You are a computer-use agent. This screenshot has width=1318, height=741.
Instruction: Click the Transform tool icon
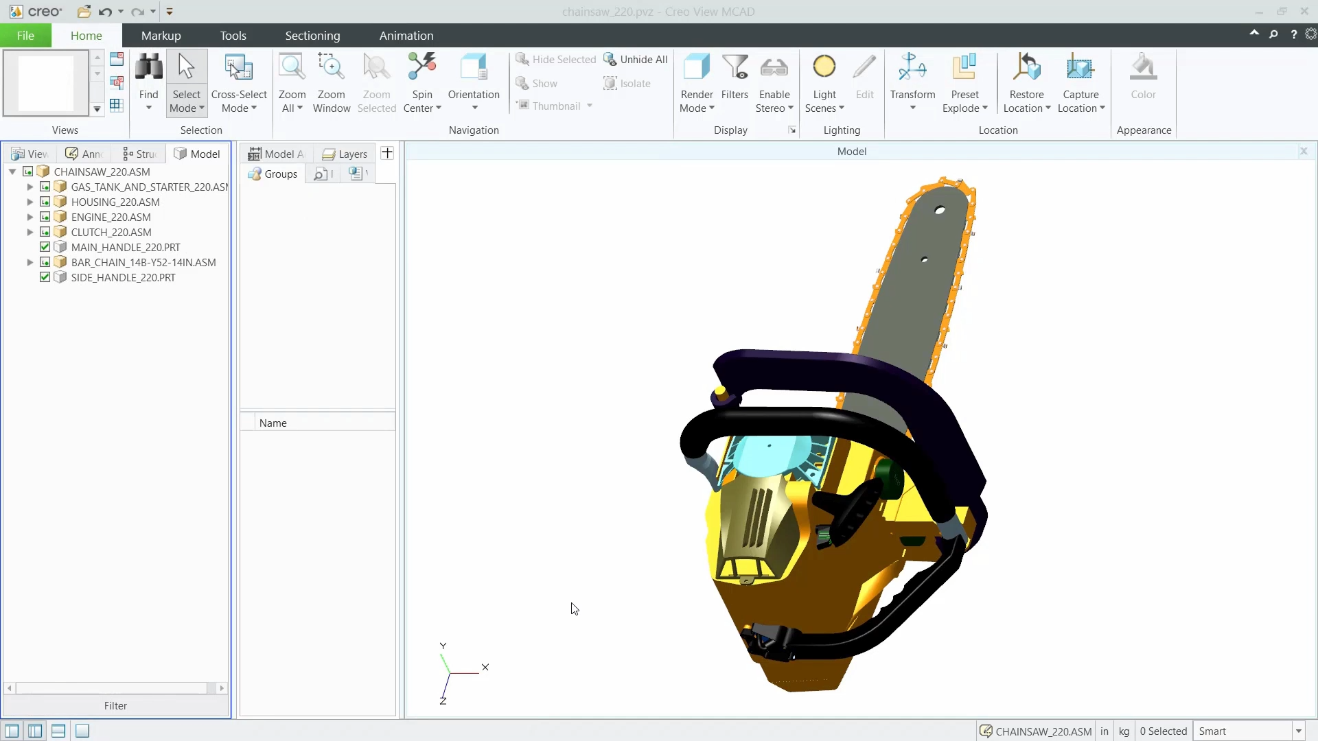(912, 67)
